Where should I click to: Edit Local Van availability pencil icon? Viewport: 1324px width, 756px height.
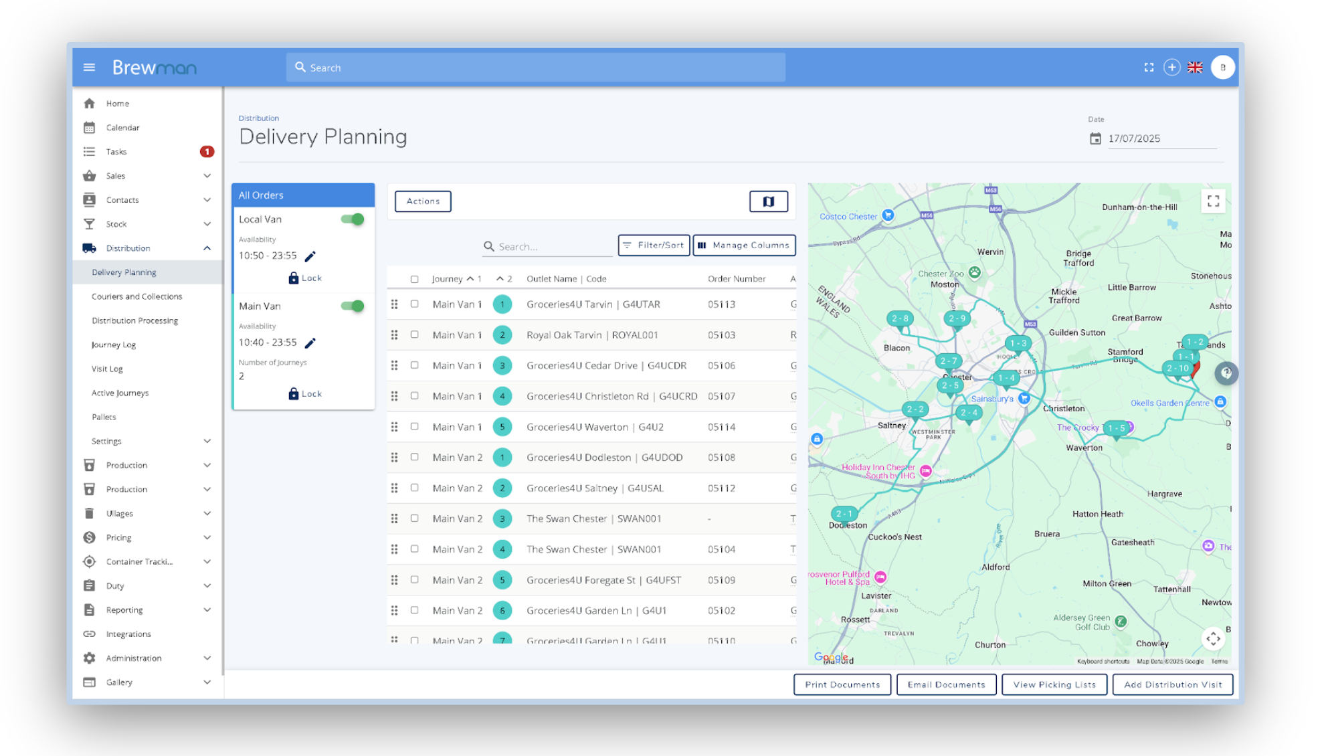pyautogui.click(x=310, y=256)
